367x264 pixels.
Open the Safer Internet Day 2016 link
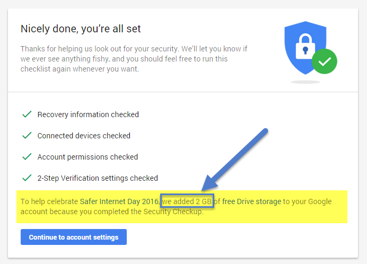120,201
